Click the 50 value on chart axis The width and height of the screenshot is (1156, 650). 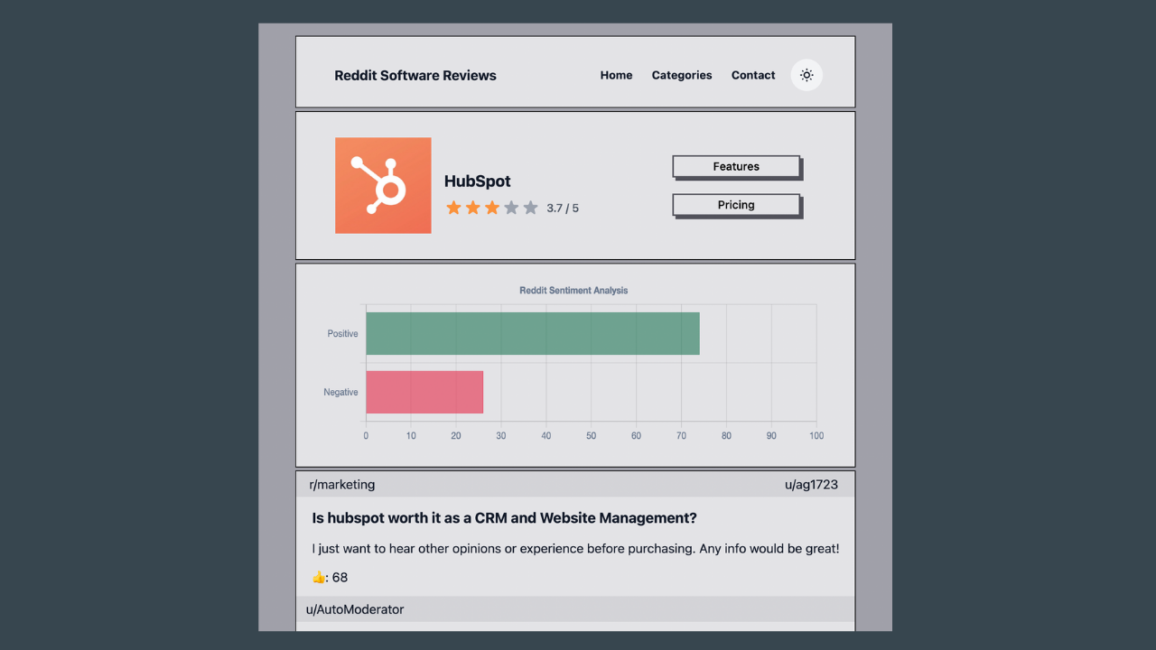pos(591,436)
